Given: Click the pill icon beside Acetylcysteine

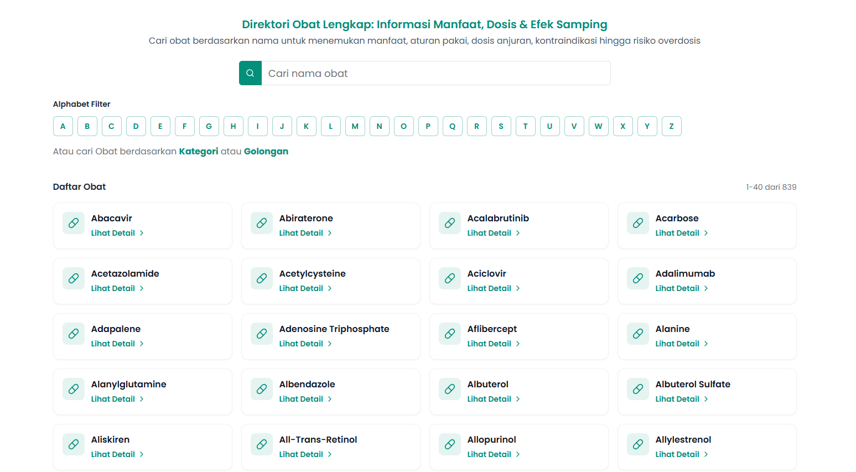Looking at the screenshot, I should [x=262, y=278].
